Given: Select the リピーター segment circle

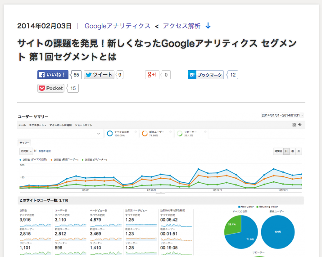Looking at the screenshot, I should pyautogui.click(x=180, y=133).
